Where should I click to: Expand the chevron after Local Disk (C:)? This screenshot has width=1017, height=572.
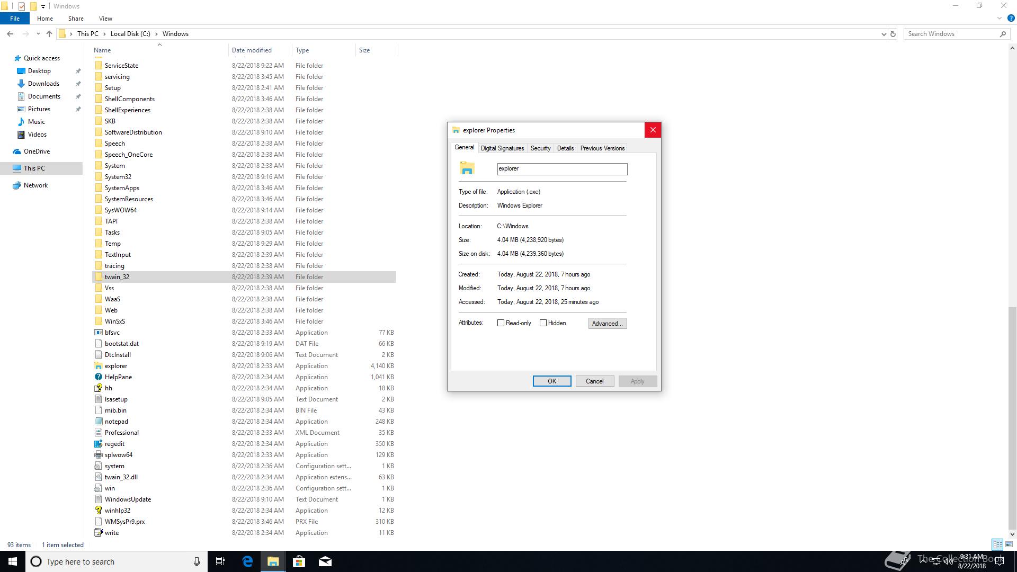156,34
